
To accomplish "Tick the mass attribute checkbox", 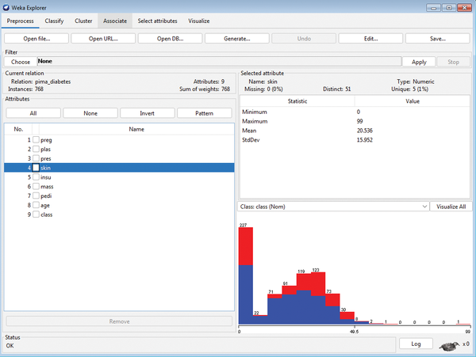I will (36, 187).
